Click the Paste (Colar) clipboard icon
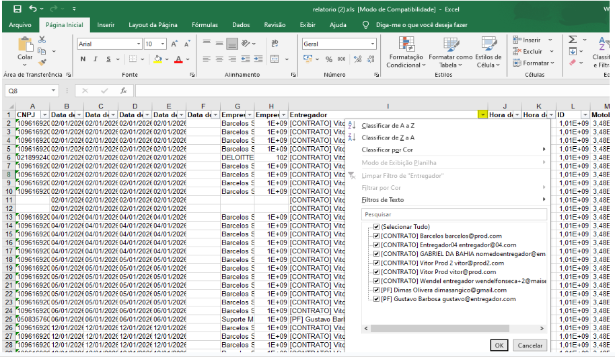 [25, 44]
